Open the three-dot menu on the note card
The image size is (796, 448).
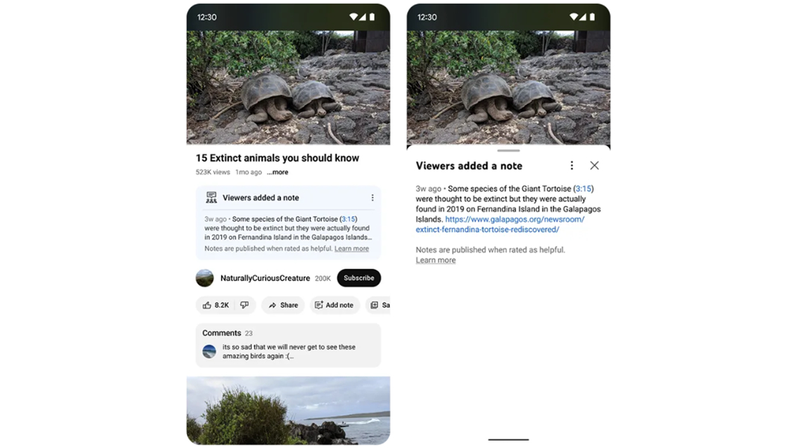coord(373,197)
